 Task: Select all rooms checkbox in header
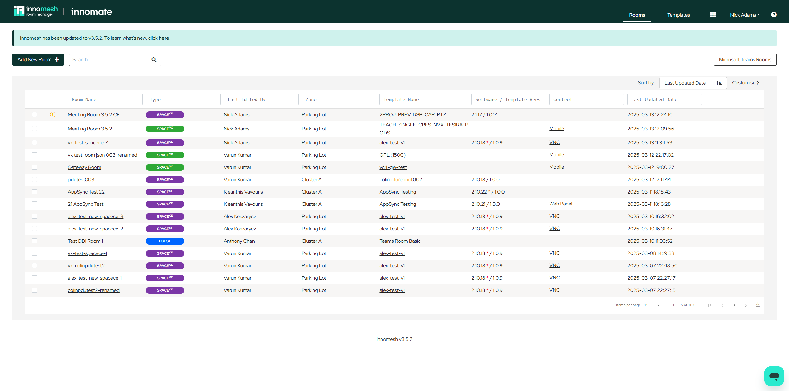[35, 100]
